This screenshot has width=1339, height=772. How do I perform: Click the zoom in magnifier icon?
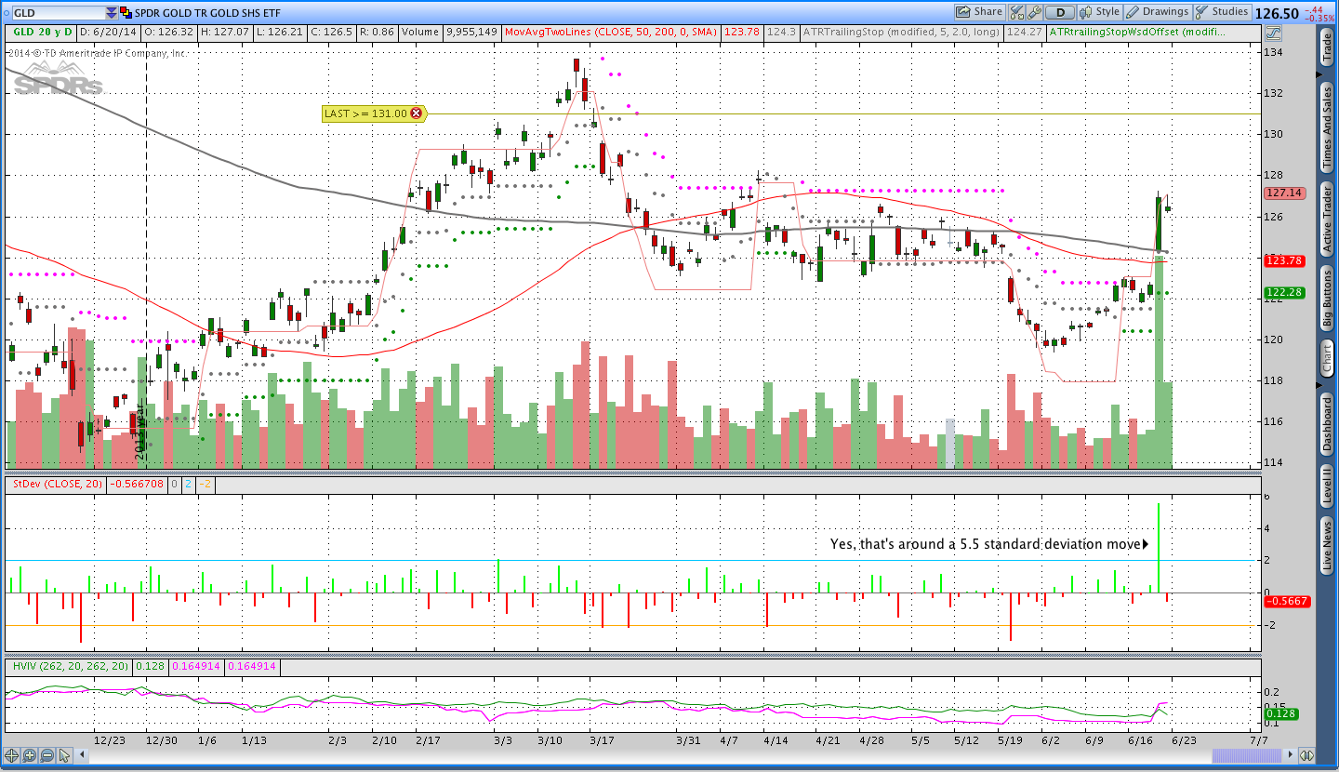(30, 755)
